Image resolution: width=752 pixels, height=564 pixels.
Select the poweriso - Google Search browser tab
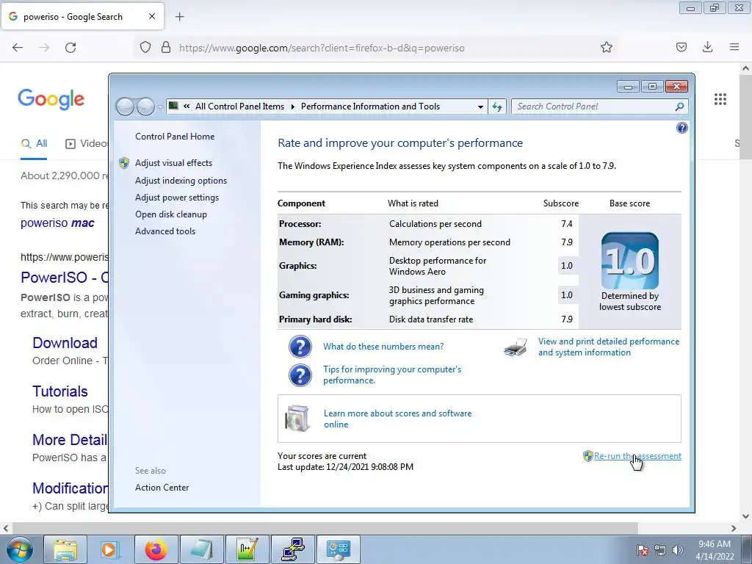[x=82, y=17]
